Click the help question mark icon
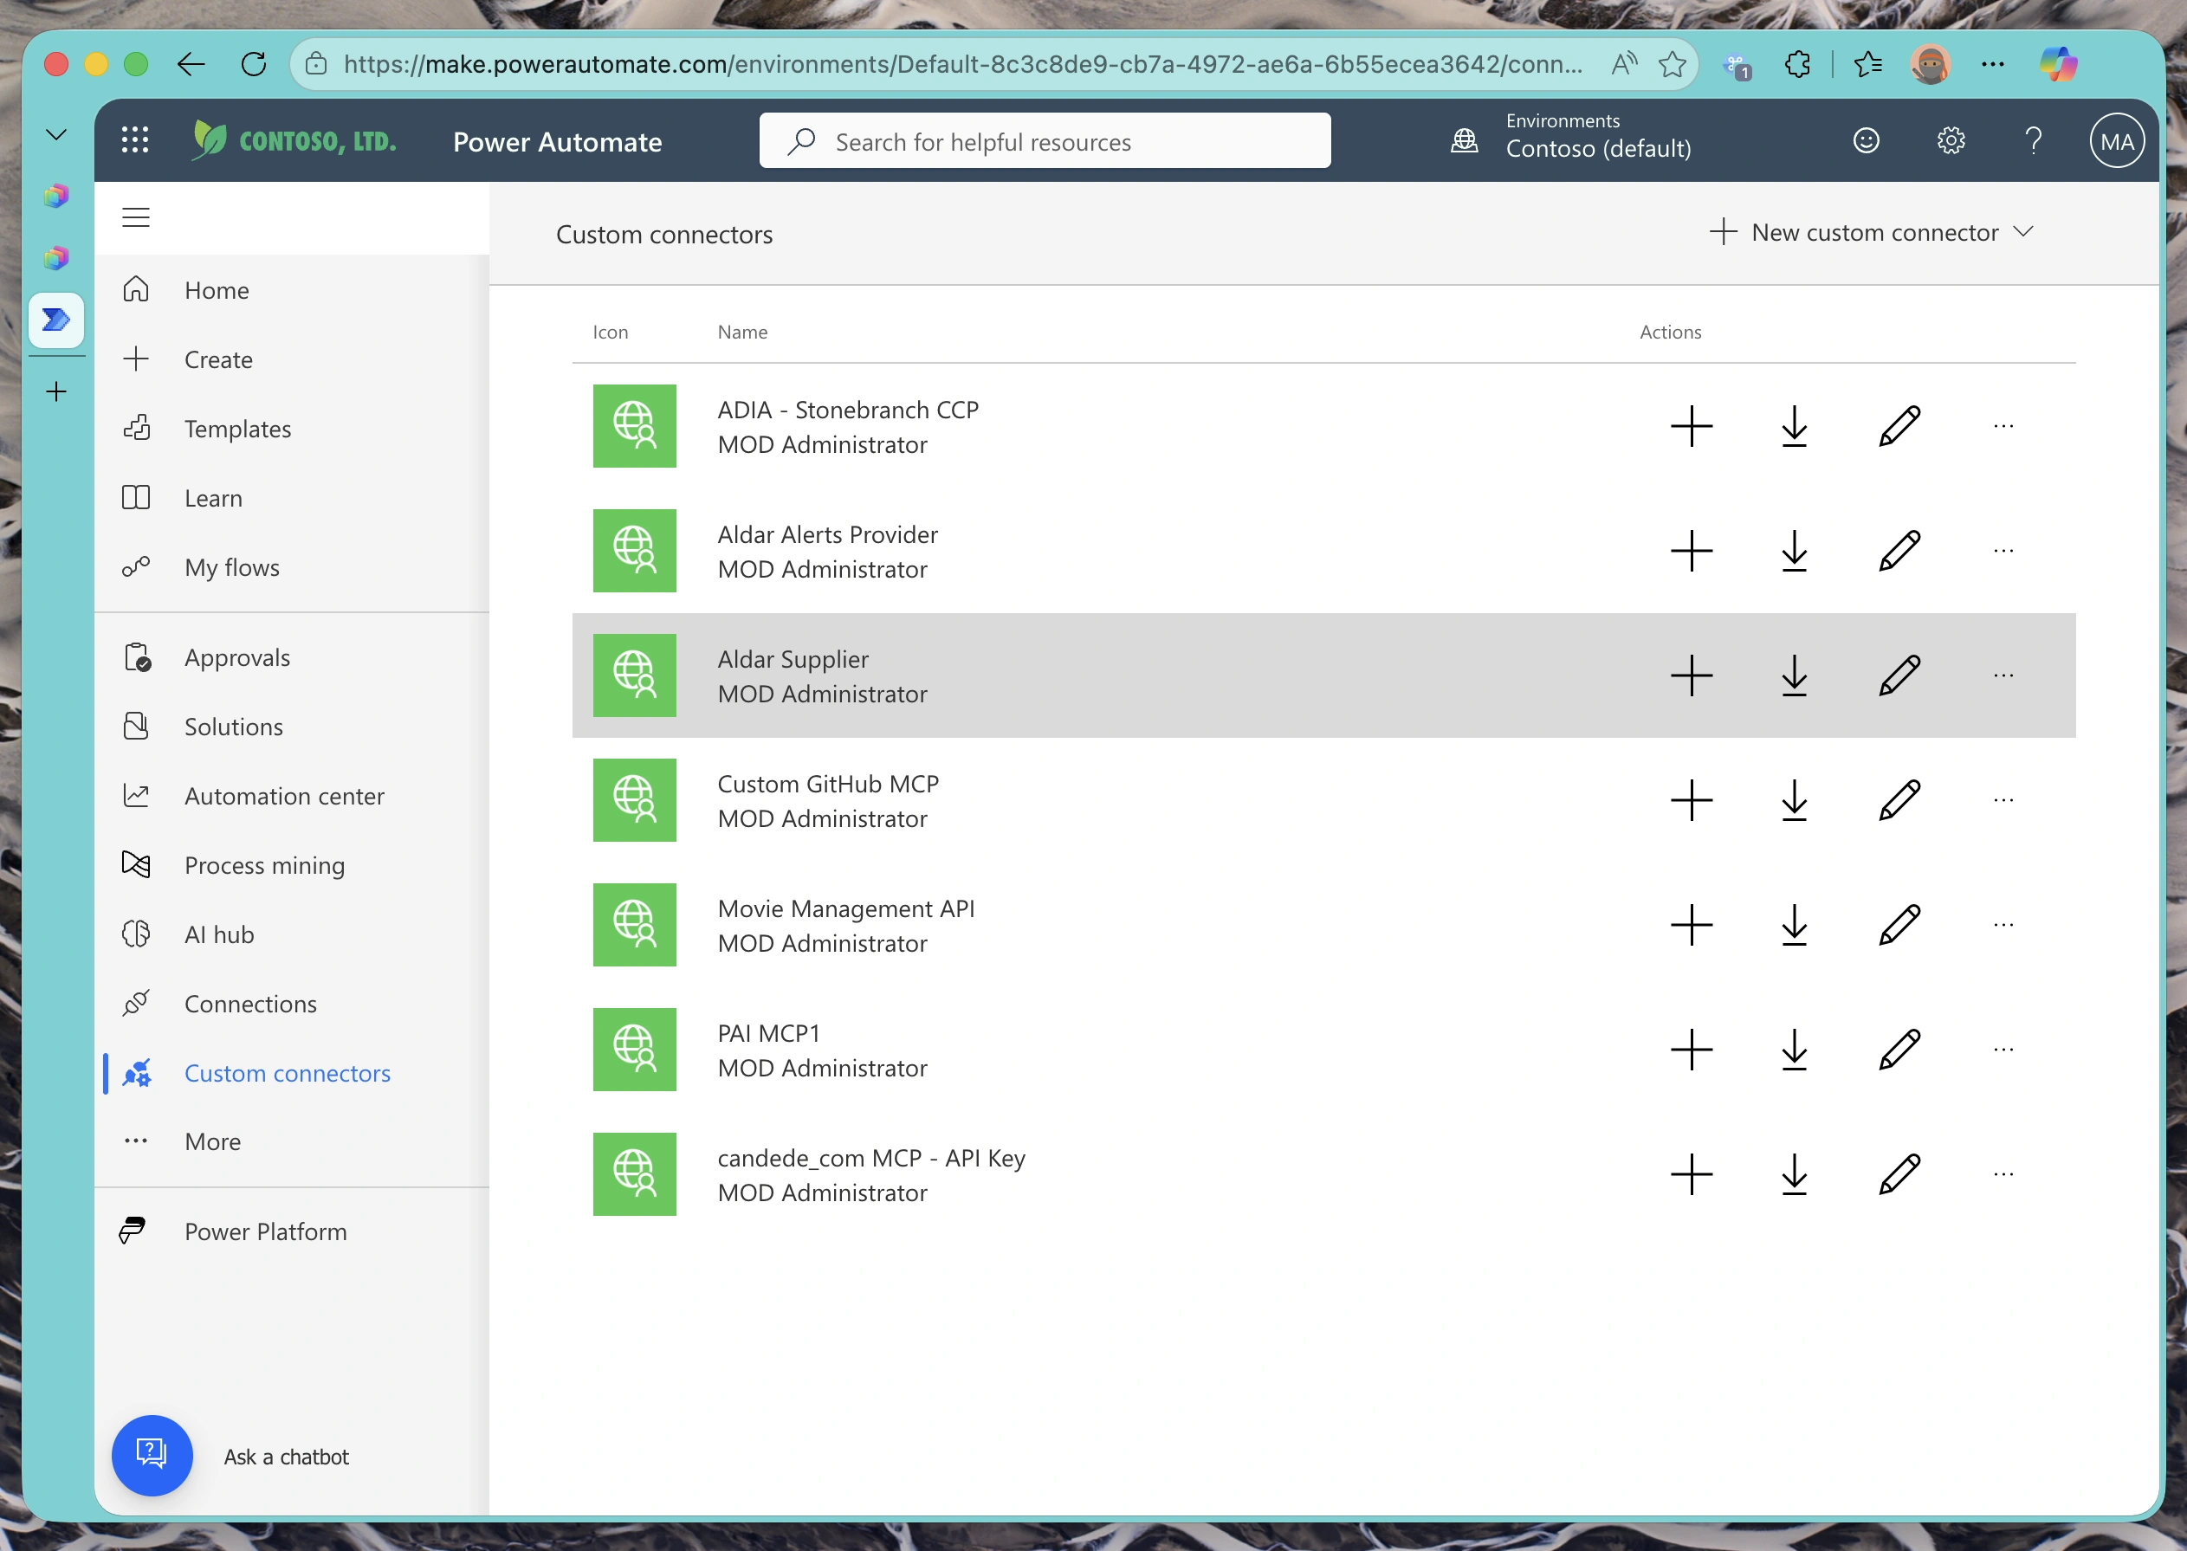The image size is (2187, 1551). tap(2033, 140)
